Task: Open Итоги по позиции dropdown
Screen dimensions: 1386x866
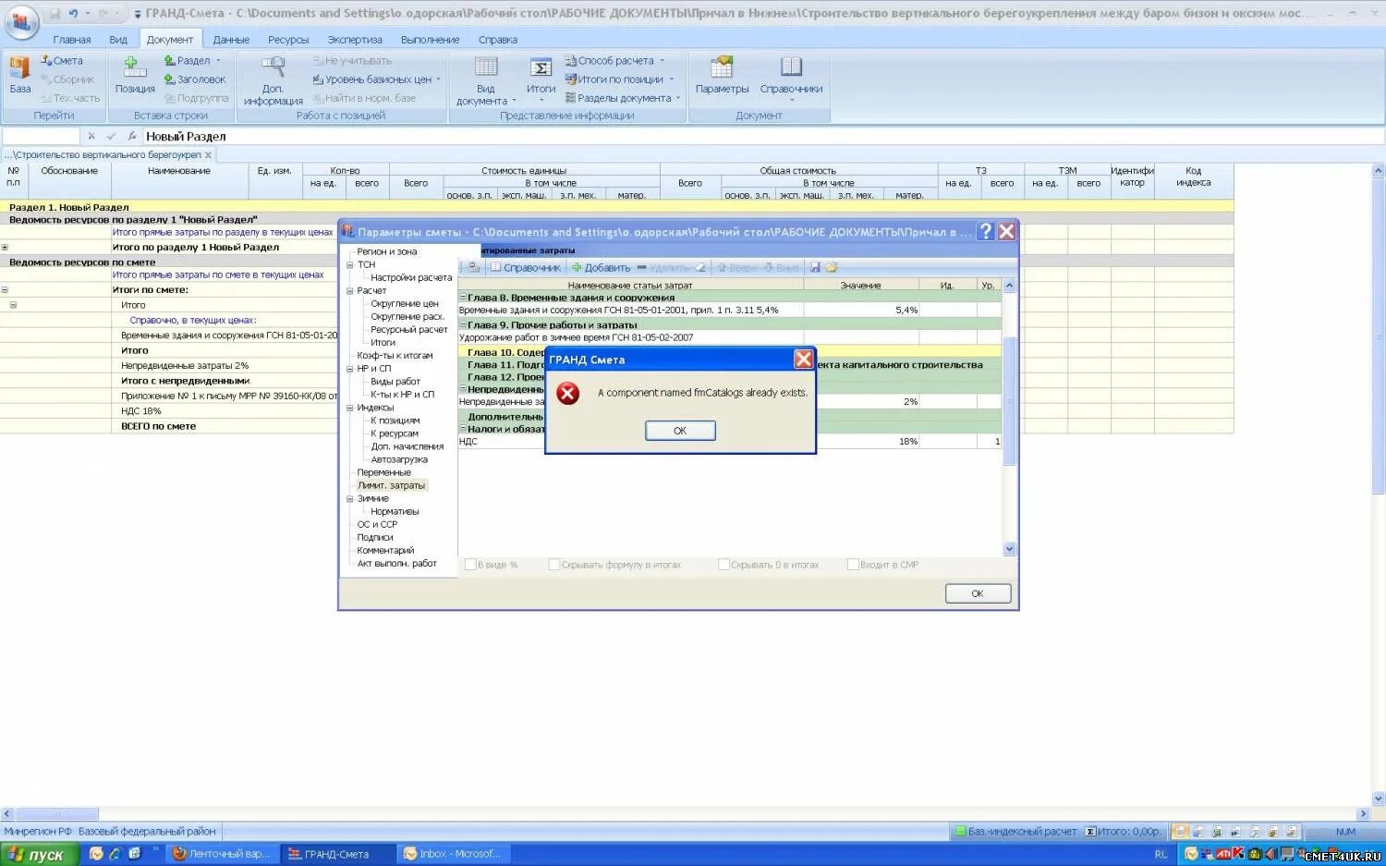Action: pos(672,79)
